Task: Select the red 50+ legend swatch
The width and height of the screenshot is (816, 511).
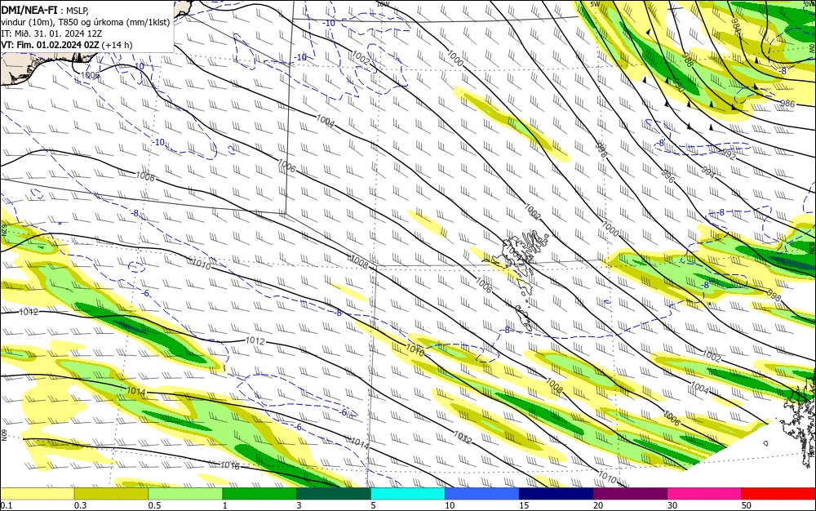Action: click(778, 494)
